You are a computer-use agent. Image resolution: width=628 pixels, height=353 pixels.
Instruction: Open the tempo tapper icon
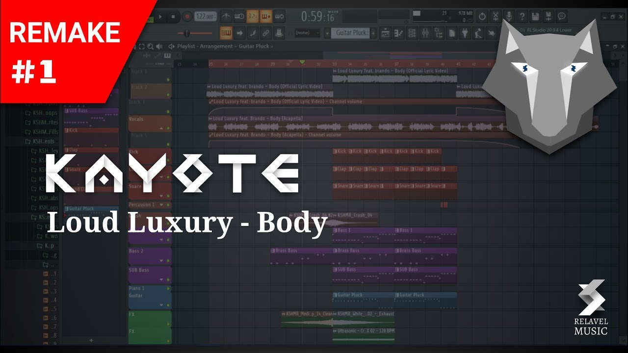tap(478, 33)
